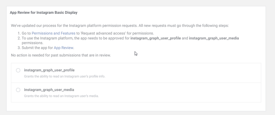Image resolution: width=275 pixels, height=115 pixels.
Task: Click the 'Go to' text starting step 1
Action: (x=26, y=33)
